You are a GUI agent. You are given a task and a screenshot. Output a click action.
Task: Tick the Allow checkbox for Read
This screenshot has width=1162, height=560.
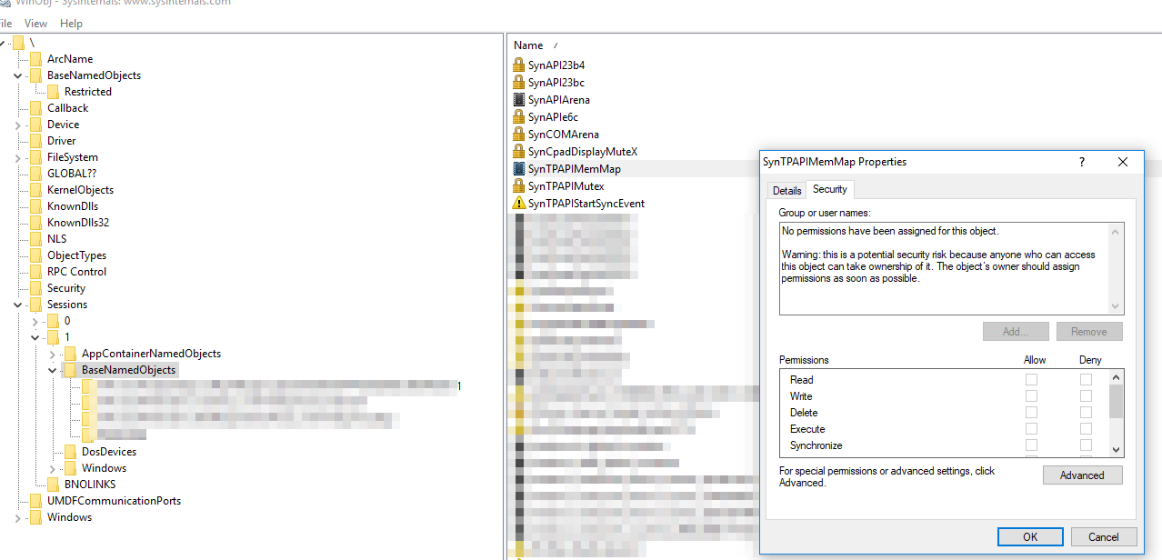(x=1031, y=380)
